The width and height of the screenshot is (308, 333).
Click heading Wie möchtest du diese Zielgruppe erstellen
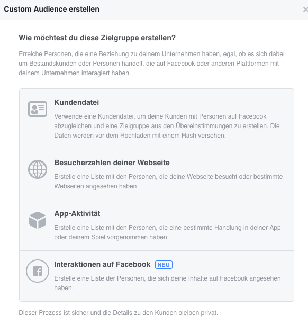(x=97, y=38)
